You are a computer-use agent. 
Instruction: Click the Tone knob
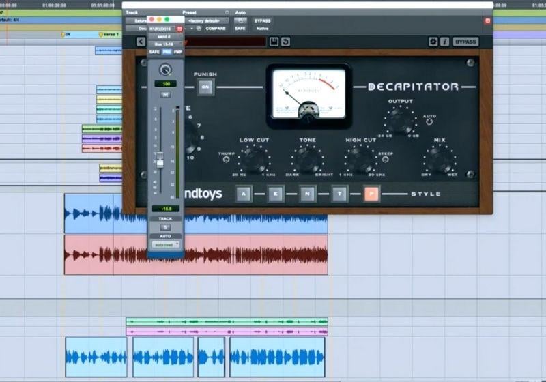click(x=308, y=160)
